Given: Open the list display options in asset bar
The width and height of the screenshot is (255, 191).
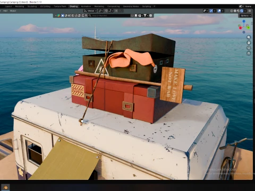Looking at the screenshot, I should tap(140, 15).
